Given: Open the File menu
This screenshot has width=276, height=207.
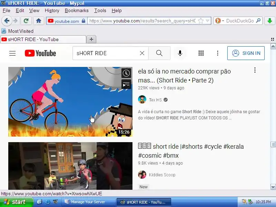Looking at the screenshot, I should click(x=6, y=11).
